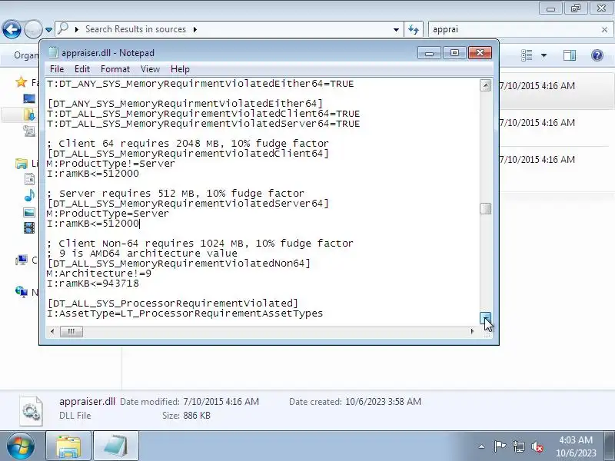Expand breadcrumb arrow after 'Search Results in sources'
615x461 pixels.
pyautogui.click(x=195, y=29)
